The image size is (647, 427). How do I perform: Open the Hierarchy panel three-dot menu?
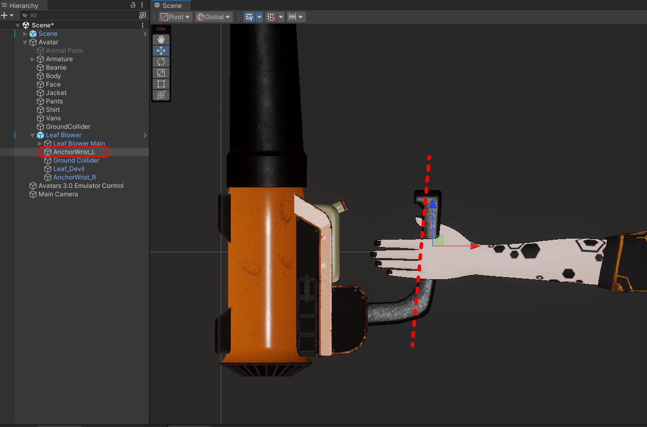142,5
